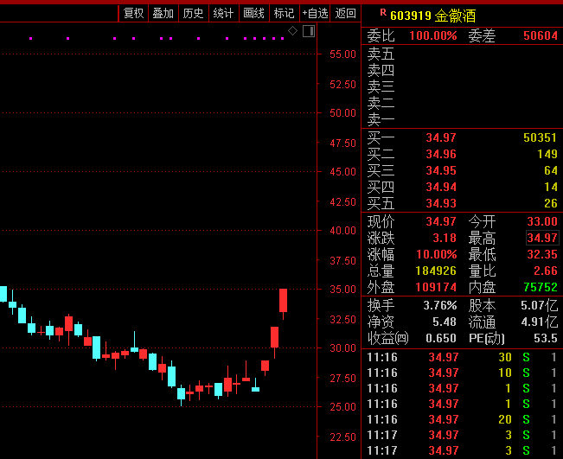Click the 标记 button

(284, 14)
